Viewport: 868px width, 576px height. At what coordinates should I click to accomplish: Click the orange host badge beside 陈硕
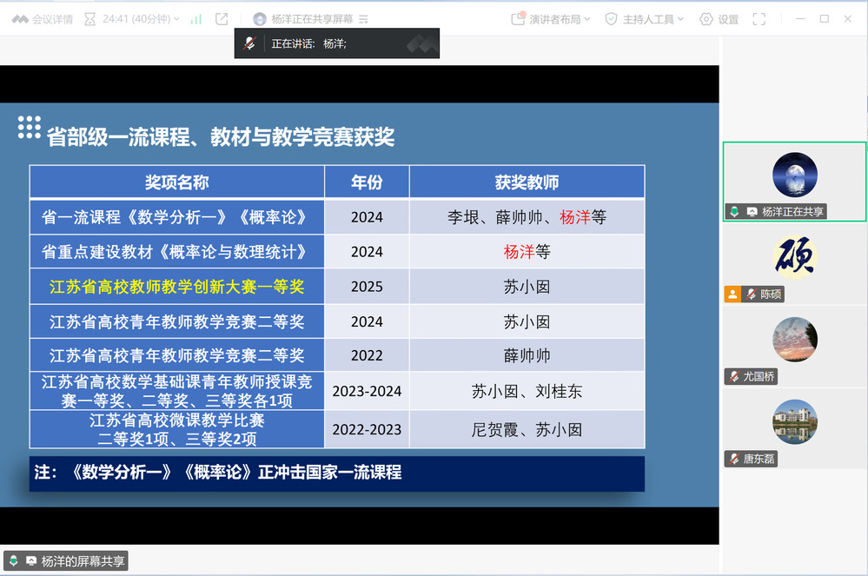(x=732, y=295)
